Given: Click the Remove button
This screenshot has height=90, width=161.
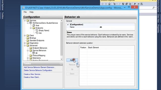Looking at the screenshot, I should point(72,65).
